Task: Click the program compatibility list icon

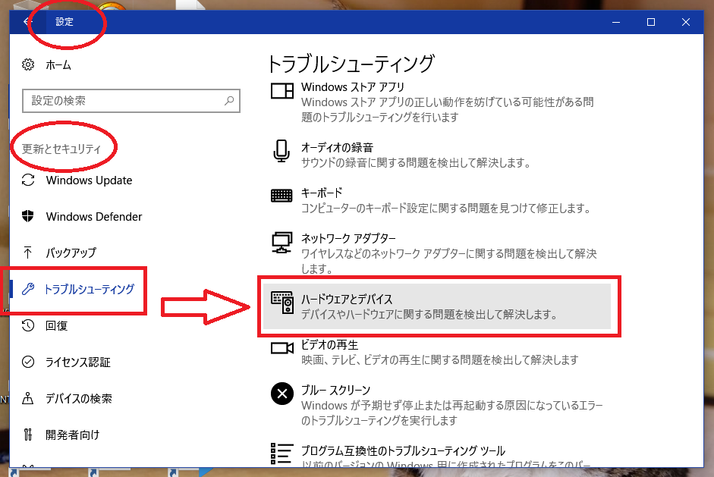Action: 282,453
